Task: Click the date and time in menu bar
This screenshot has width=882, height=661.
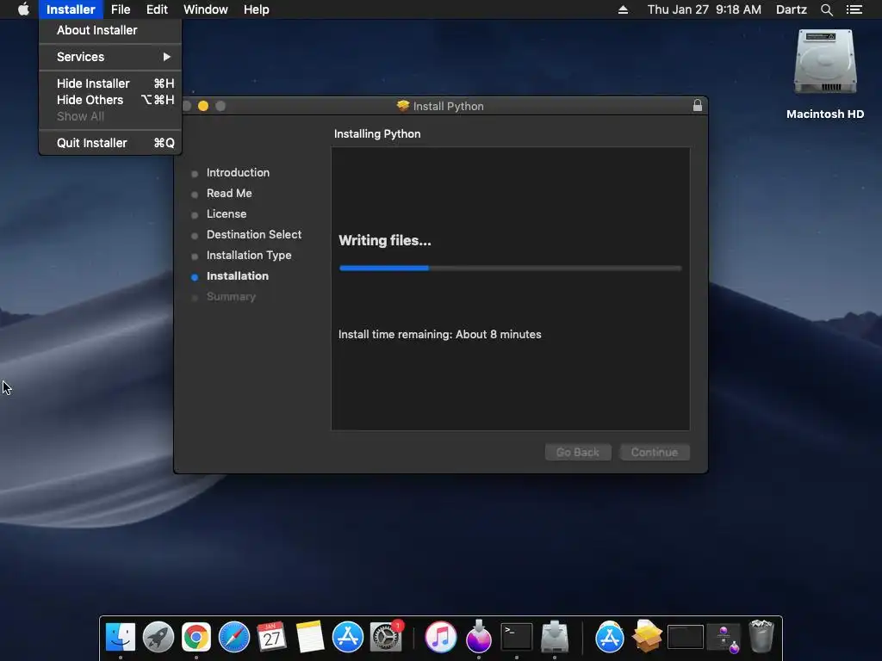Action: [705, 9]
